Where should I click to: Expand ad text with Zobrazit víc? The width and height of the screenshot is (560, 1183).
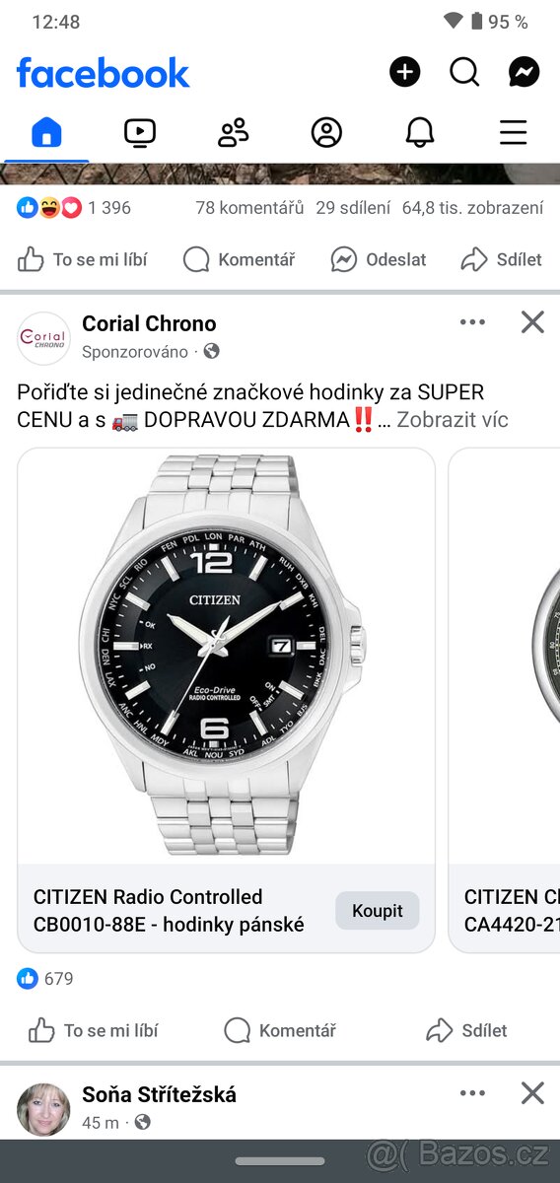[453, 420]
